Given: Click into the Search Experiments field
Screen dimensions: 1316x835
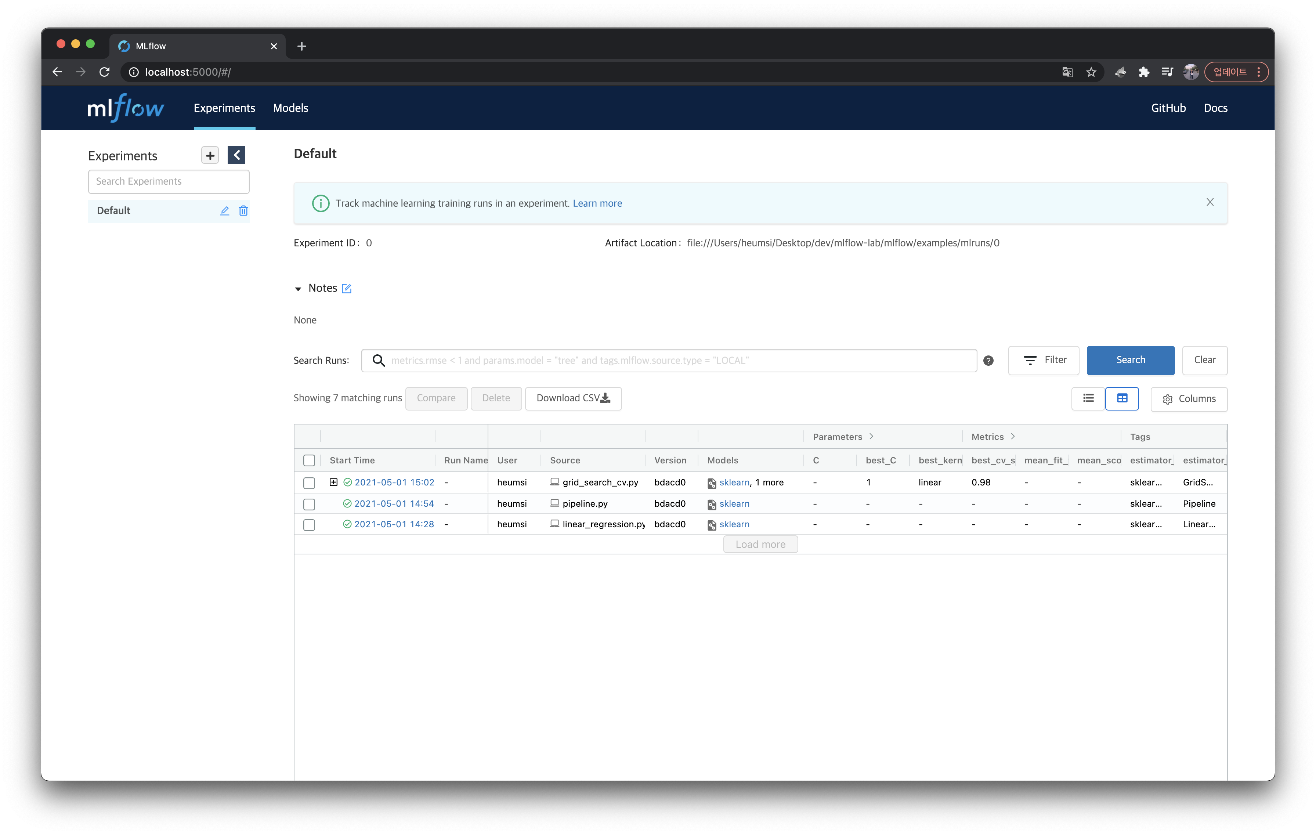Looking at the screenshot, I should coord(168,181).
